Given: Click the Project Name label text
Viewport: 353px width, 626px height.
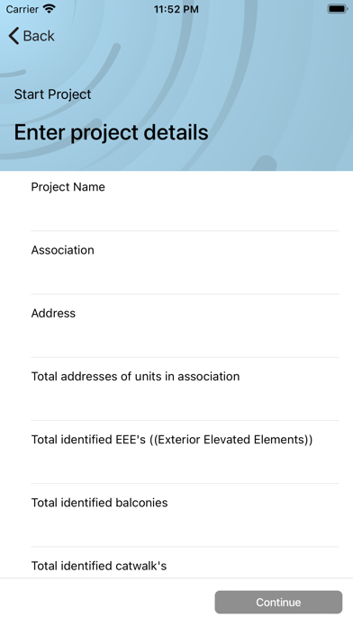Looking at the screenshot, I should (x=68, y=187).
